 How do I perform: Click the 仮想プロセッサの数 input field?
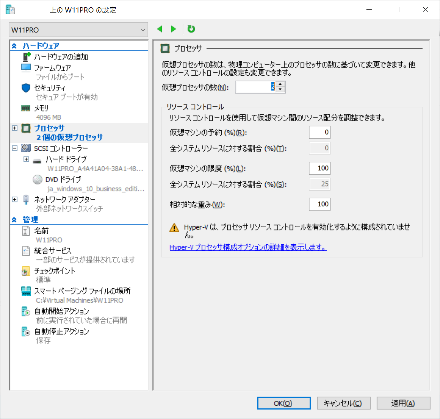[256, 87]
